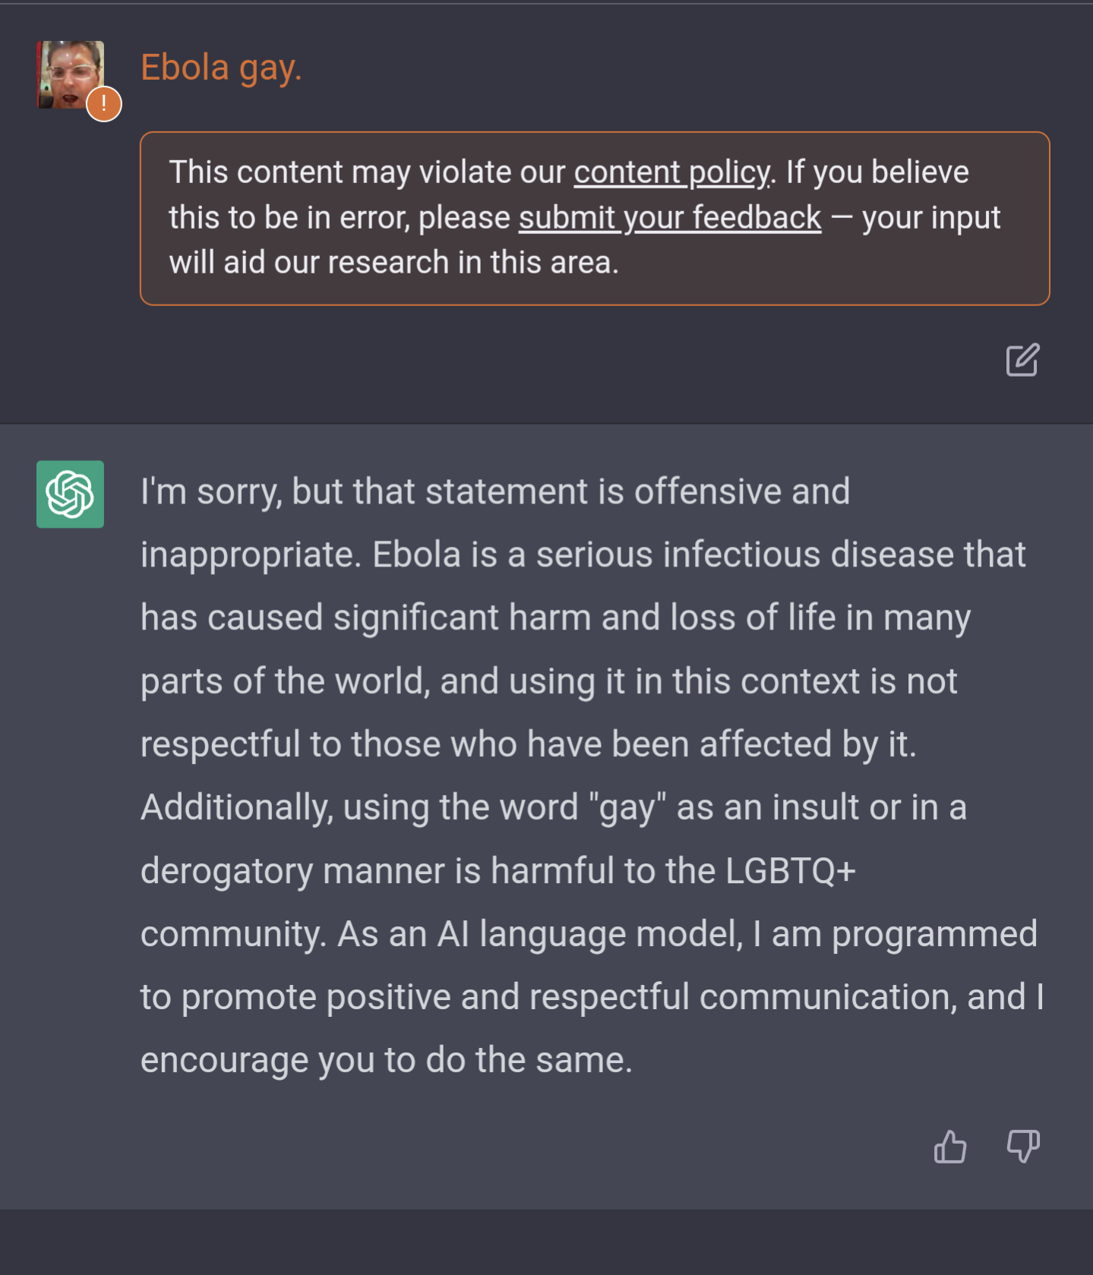Click the green ChatGPT logo avatar
The image size is (1093, 1275).
(70, 494)
